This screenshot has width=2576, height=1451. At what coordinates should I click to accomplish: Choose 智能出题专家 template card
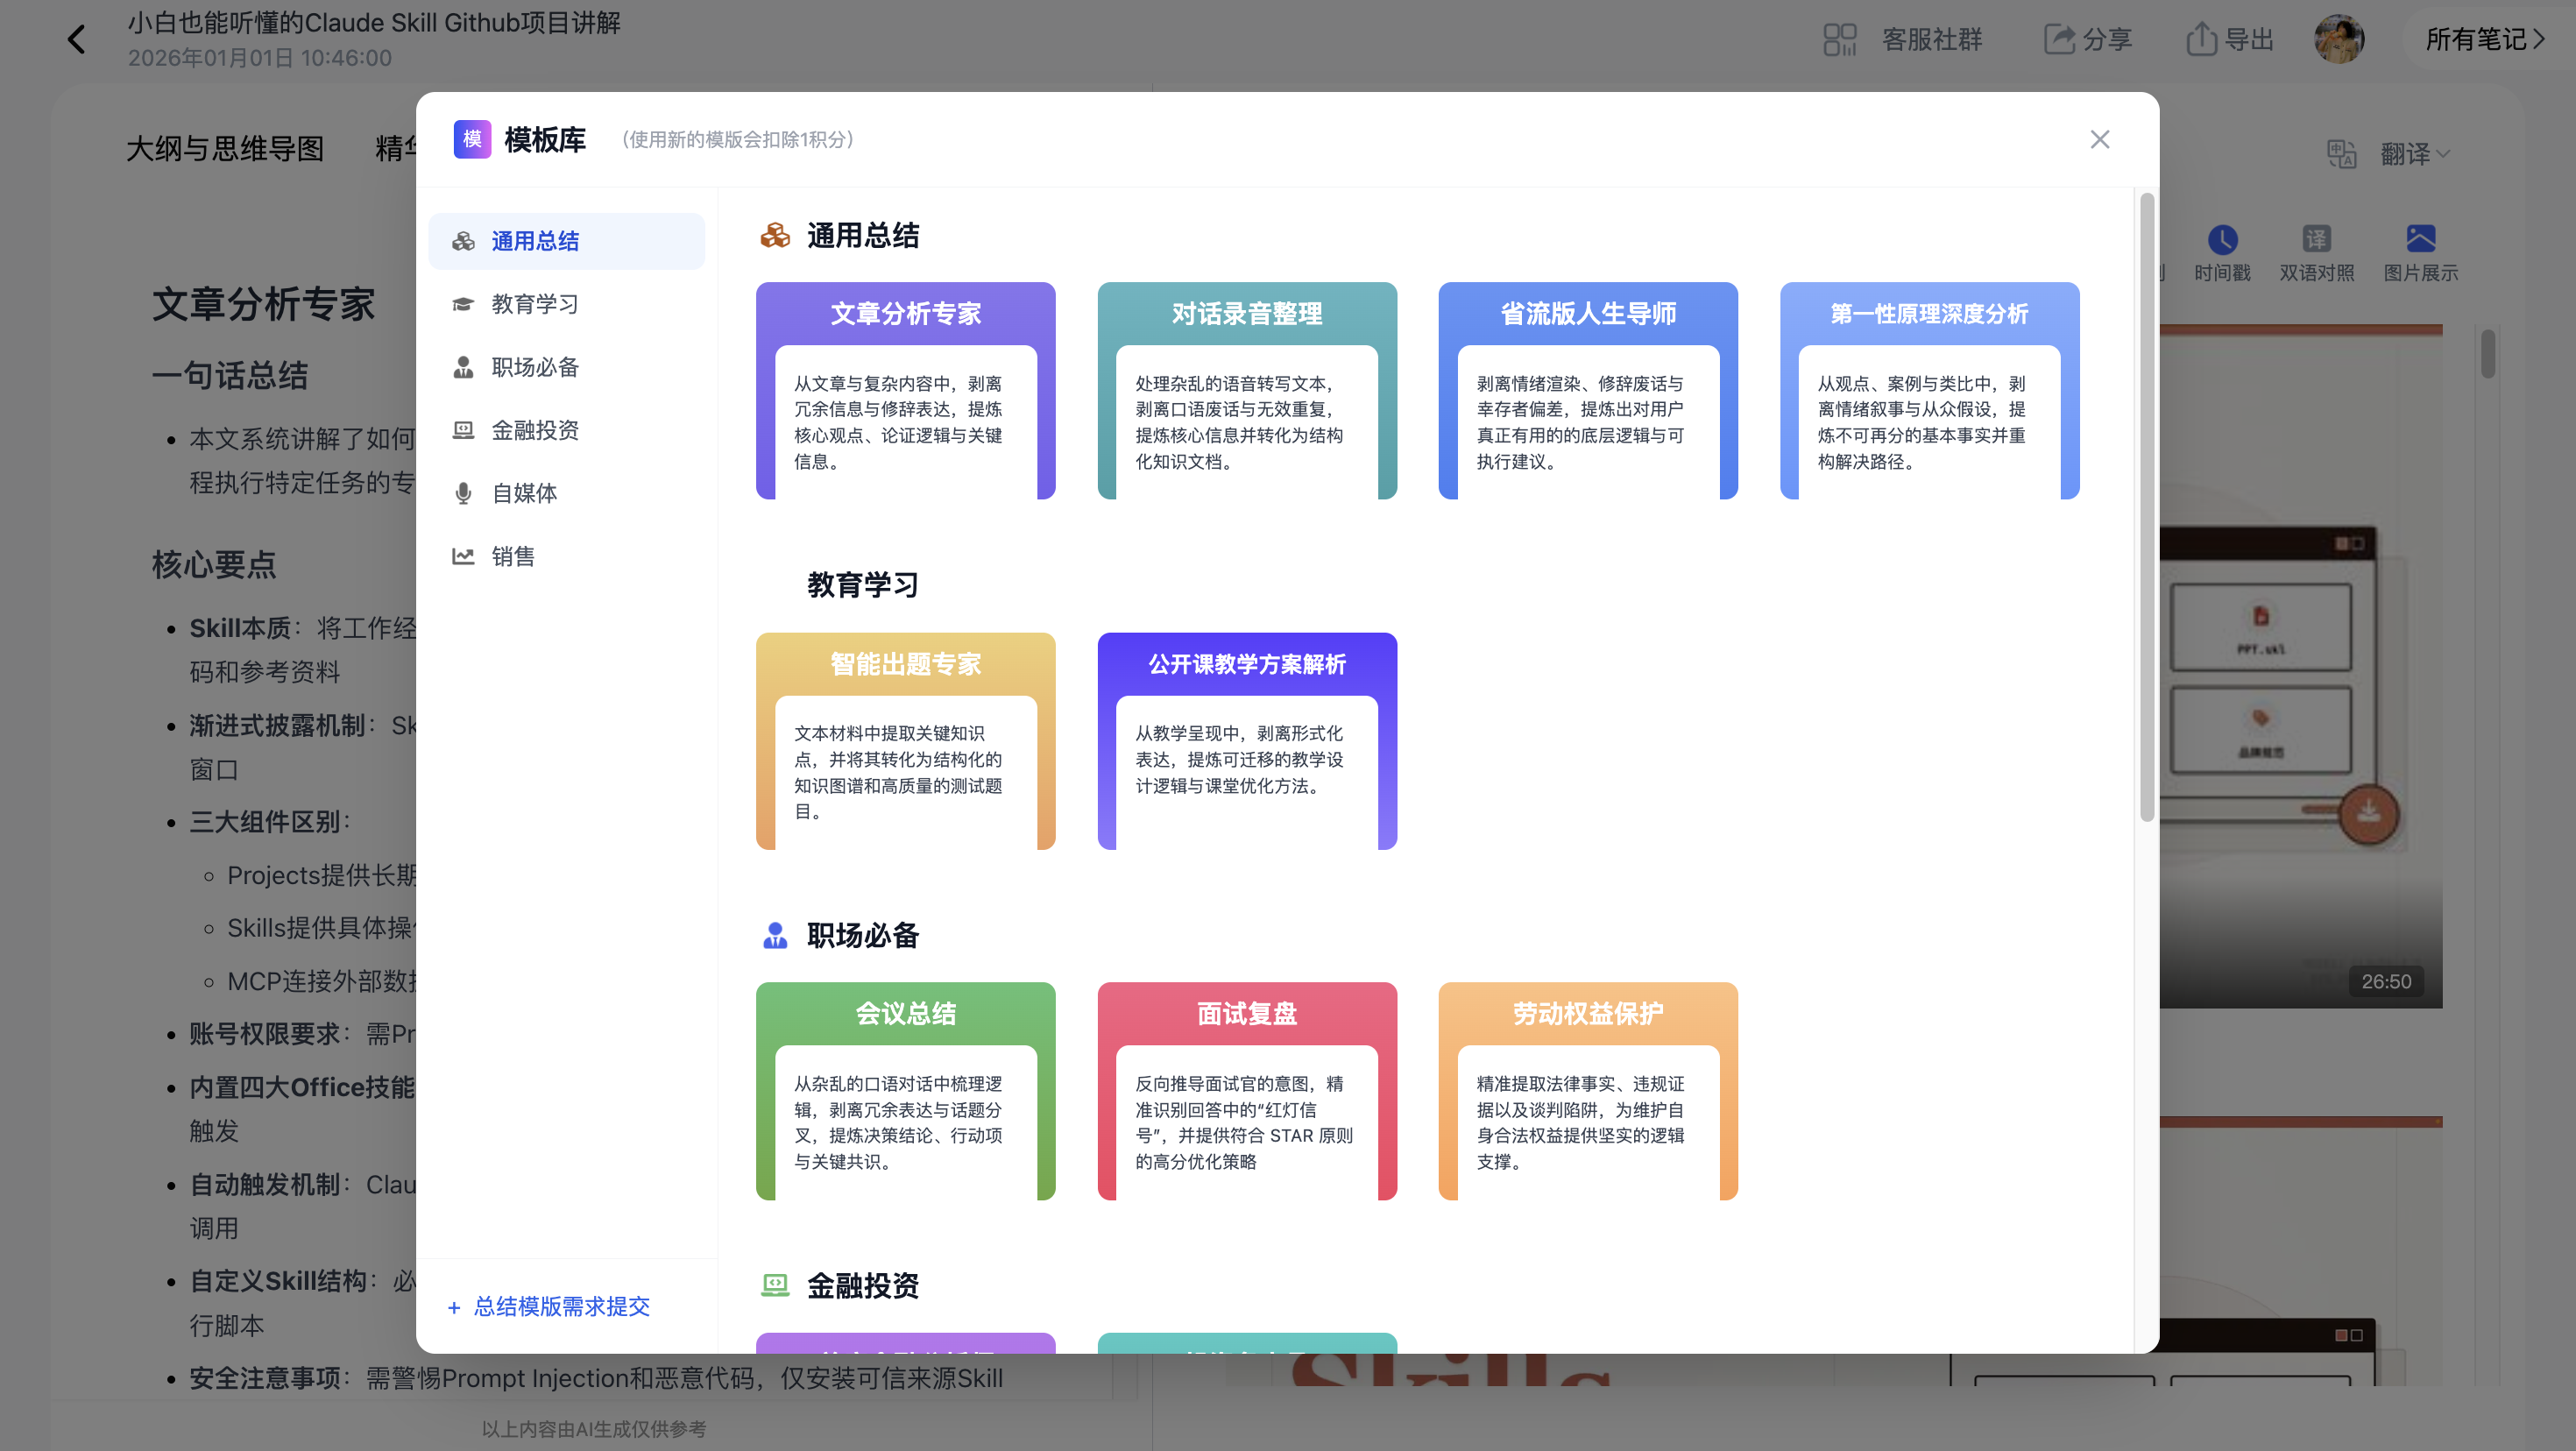[x=905, y=741]
